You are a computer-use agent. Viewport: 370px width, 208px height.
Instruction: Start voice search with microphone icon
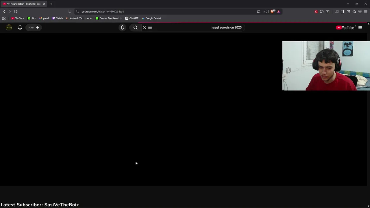[122, 27]
